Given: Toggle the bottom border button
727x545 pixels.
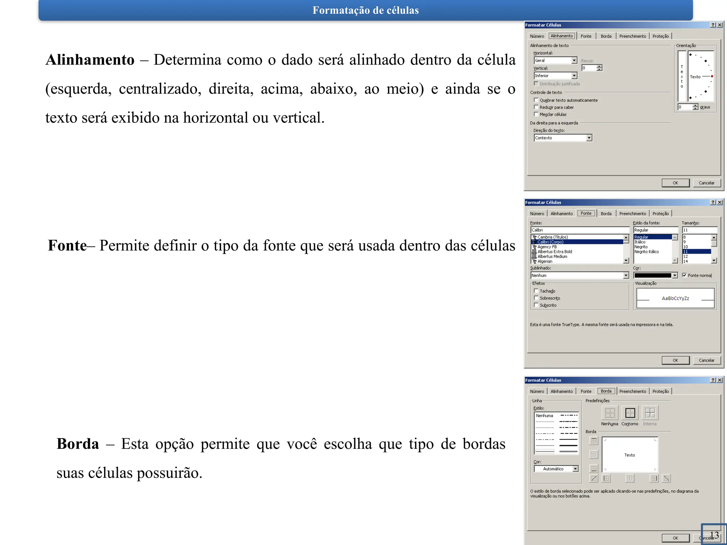Looking at the screenshot, I should (x=594, y=468).
